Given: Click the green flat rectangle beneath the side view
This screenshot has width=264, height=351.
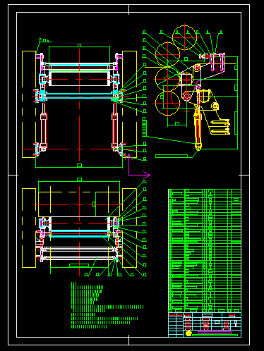Looking at the screenshot, I should click(x=172, y=156).
